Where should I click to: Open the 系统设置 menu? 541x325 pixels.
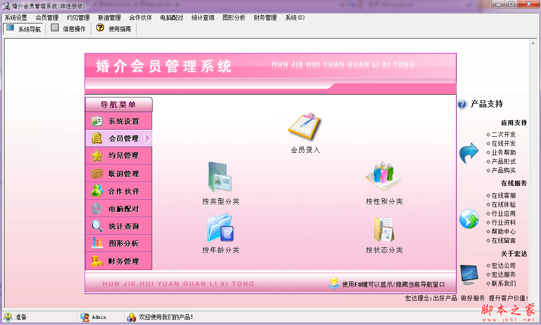tap(16, 18)
